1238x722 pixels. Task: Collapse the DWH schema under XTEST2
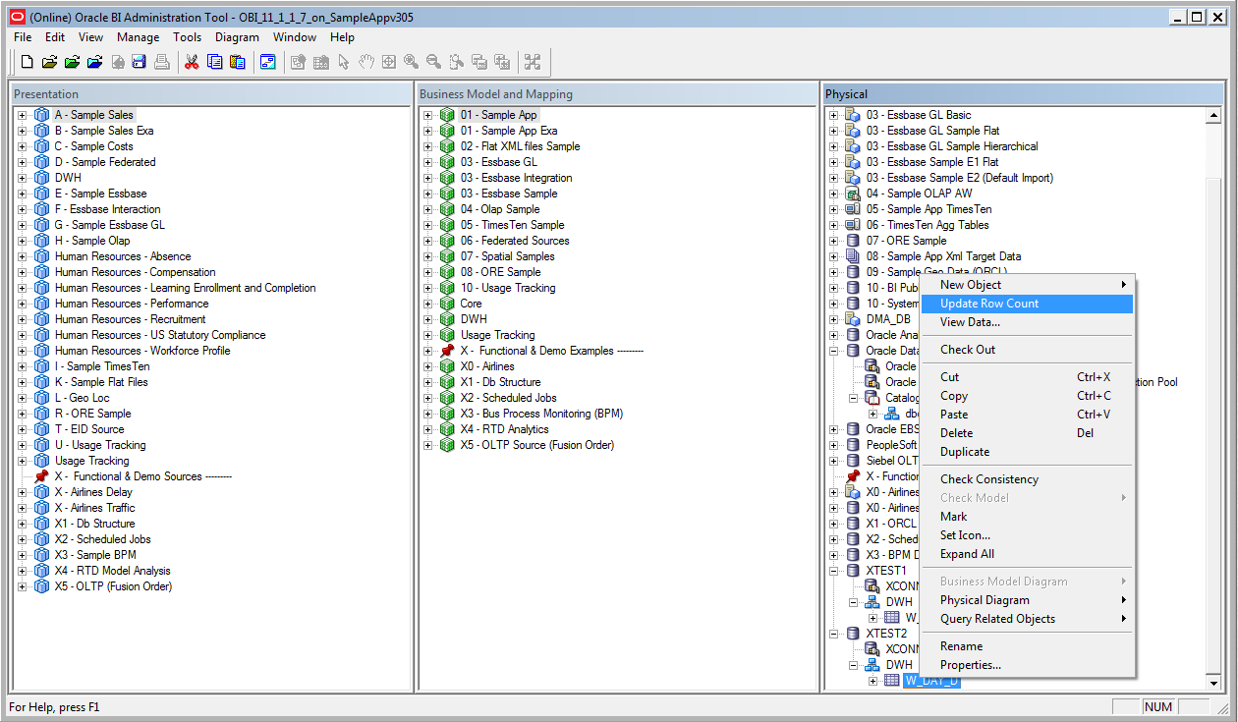coord(854,665)
